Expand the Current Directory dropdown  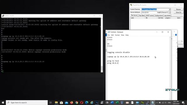pyautogui.click(x=169, y=9)
